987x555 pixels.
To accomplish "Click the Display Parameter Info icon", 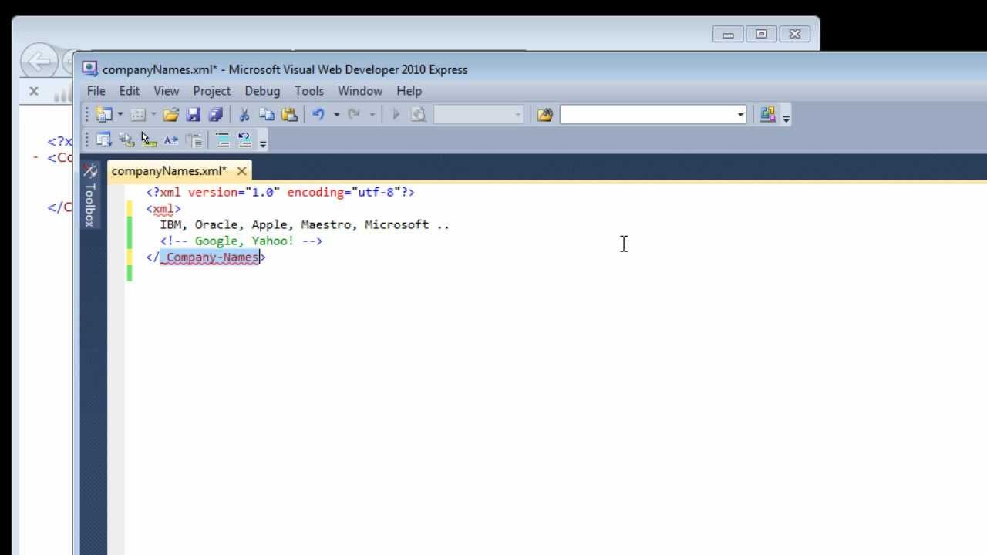I will pyautogui.click(x=126, y=140).
